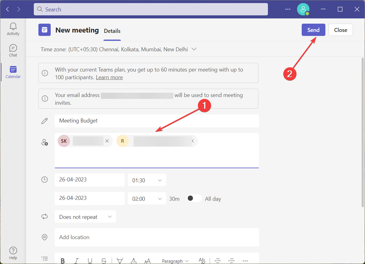Open the Activity feed bell icon
365x264 pixels.
[13, 29]
